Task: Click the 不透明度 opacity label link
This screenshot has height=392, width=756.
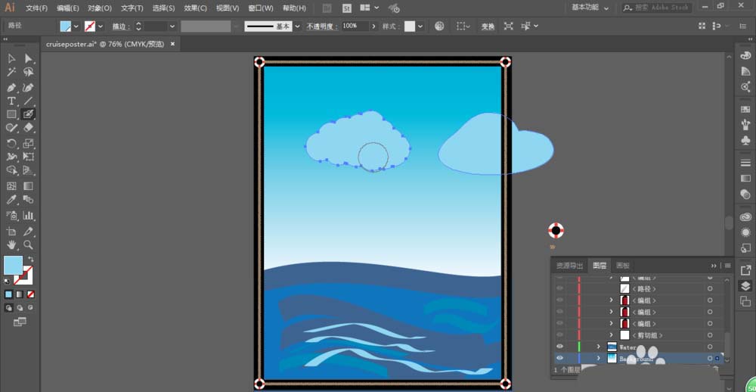Action: click(x=322, y=26)
